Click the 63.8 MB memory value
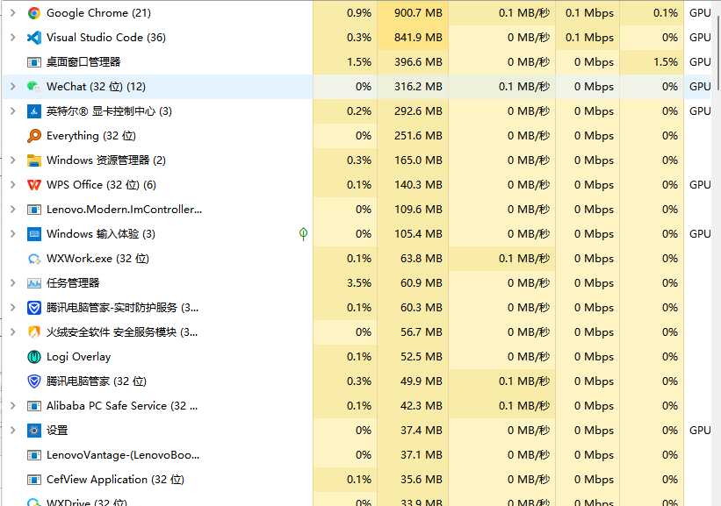The image size is (721, 506). point(422,259)
